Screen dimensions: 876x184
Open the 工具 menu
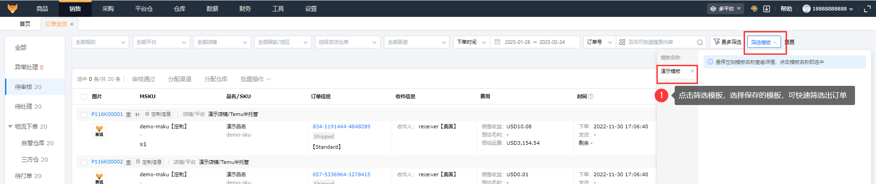click(x=278, y=9)
